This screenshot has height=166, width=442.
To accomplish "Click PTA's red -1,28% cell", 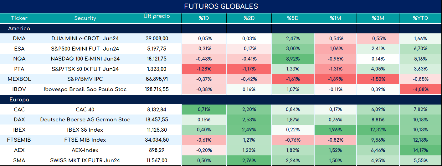I will [x=204, y=69].
